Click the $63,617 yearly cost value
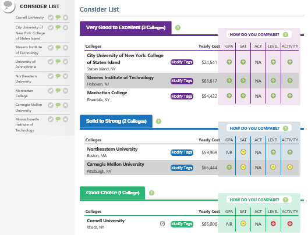308x235 pixels. tap(210, 81)
